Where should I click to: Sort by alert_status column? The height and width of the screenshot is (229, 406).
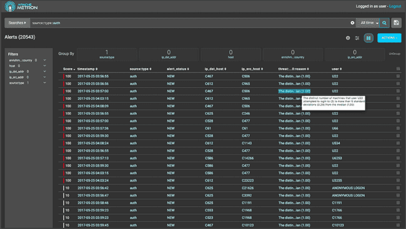[178, 69]
